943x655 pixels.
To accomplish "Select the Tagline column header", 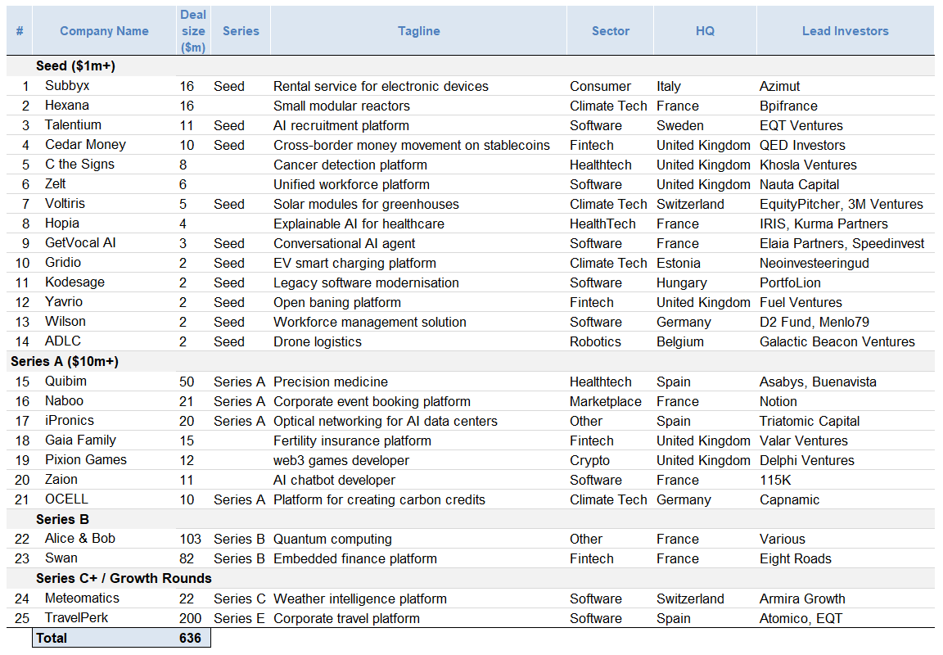I will click(x=418, y=31).
